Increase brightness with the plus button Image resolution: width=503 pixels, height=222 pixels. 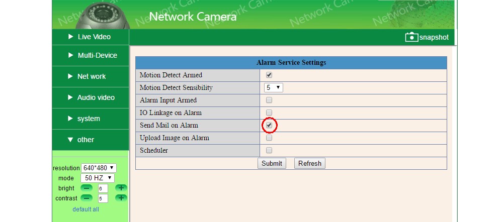pos(121,188)
